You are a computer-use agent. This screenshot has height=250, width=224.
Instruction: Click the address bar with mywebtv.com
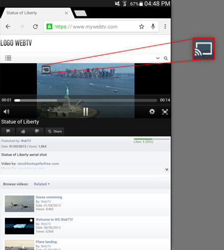[101, 26]
